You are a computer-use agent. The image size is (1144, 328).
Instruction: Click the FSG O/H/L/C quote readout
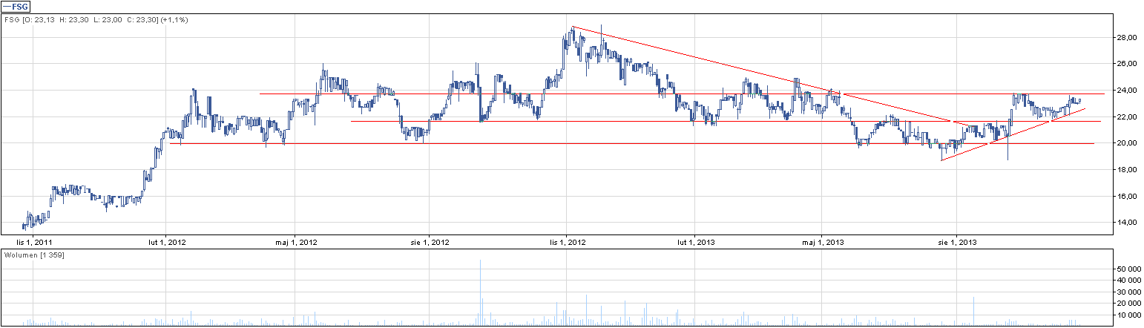[x=96, y=19]
